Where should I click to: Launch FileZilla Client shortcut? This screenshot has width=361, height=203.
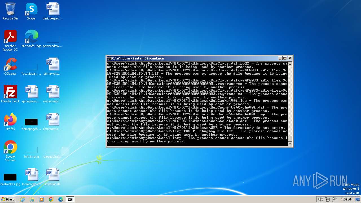[10, 94]
